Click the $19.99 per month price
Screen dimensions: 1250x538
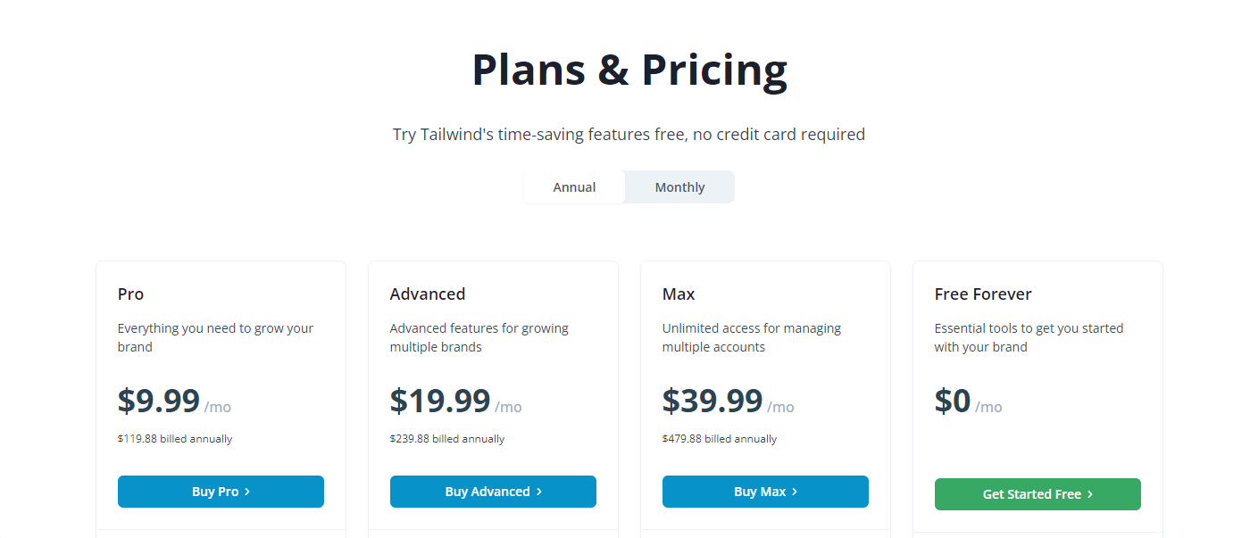(x=440, y=401)
